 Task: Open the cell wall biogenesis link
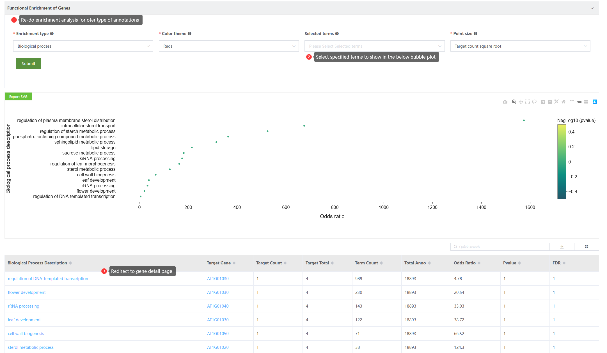(26, 334)
